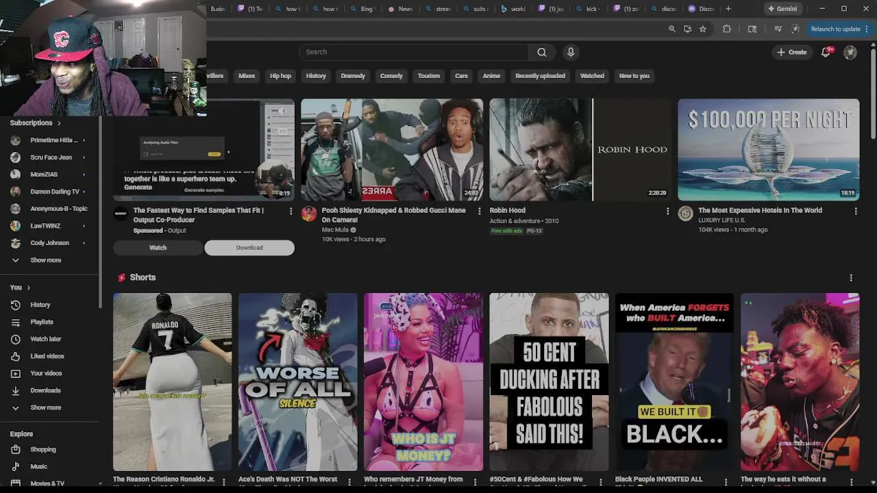The image size is (877, 493).
Task: Click the Watch button on sponsored ad
Action: coord(158,248)
